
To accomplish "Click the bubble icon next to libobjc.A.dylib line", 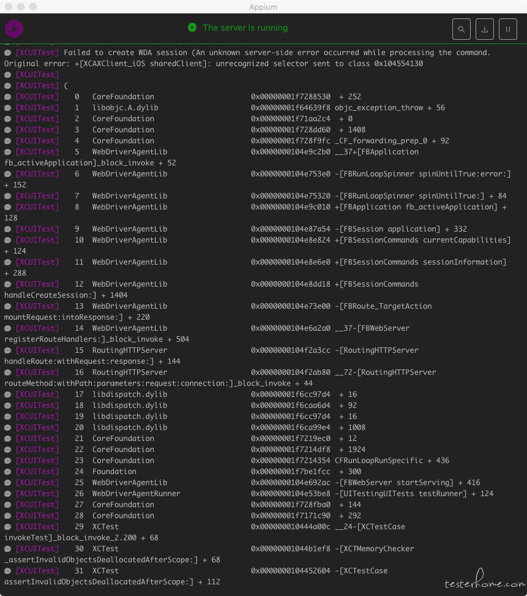I will [x=7, y=108].
